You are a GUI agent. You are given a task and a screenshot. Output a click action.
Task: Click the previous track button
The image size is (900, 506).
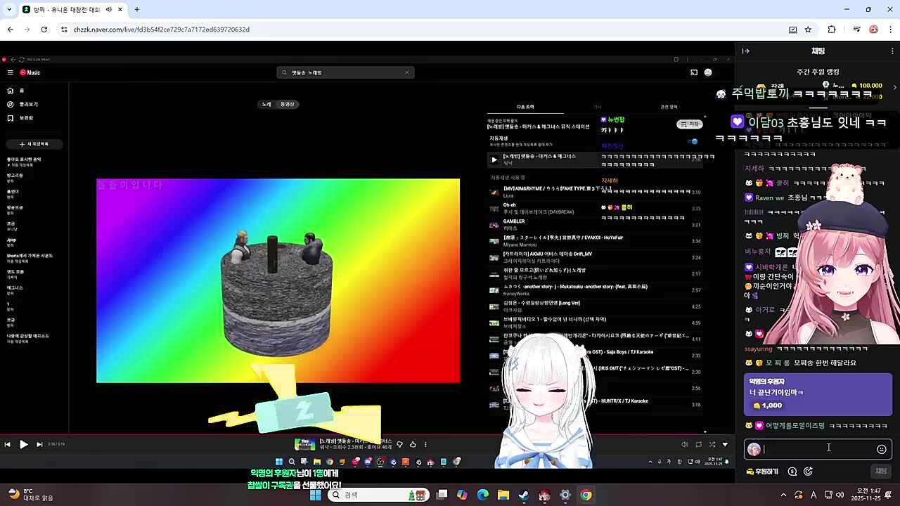(x=7, y=444)
